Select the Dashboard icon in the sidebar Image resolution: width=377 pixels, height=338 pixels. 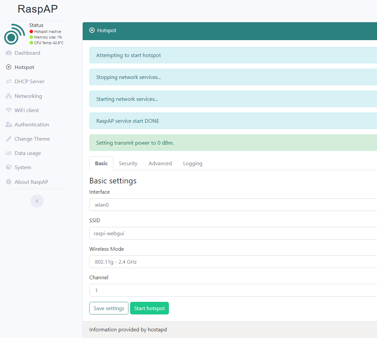[x=8, y=53]
